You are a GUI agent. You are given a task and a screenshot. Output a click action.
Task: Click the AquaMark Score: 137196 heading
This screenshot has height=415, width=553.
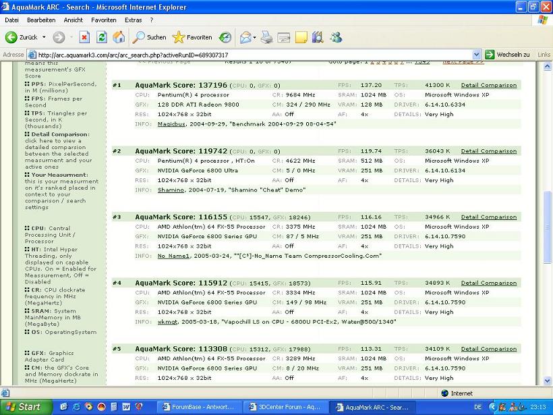(181, 85)
